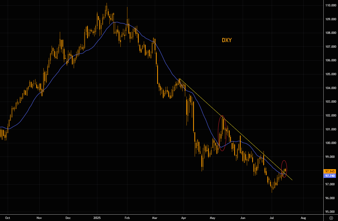This screenshot has height=221, width=338.
Task: Click the Dec label on time axis
Action: (x=68, y=217)
